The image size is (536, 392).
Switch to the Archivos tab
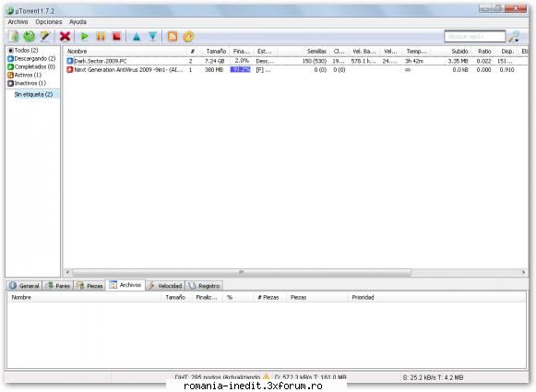[x=125, y=285]
